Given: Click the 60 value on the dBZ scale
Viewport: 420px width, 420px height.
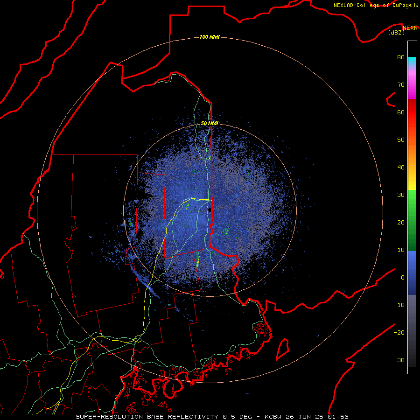Looking at the screenshot, I should point(401,112).
